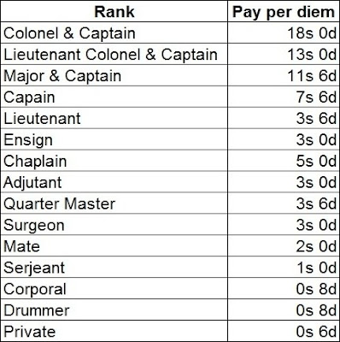Screen dimensions: 340x342
Task: Click the 13s 0d pay cell
Action: point(284,54)
